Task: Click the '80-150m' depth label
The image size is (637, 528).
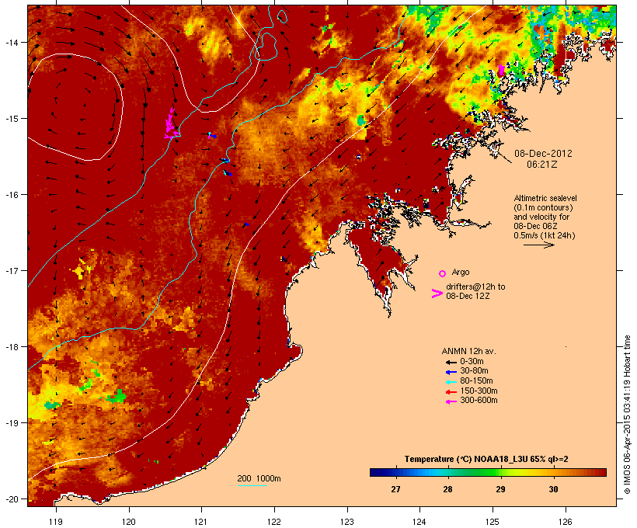Action: click(x=476, y=381)
